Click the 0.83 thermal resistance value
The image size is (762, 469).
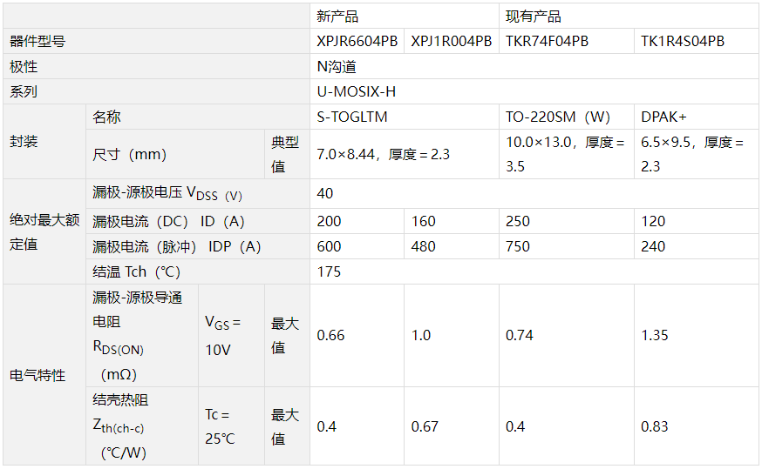click(697, 426)
